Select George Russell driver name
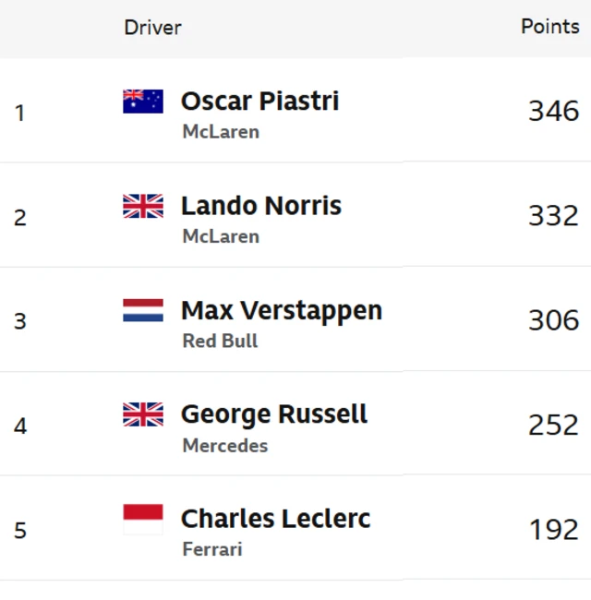 pos(273,414)
